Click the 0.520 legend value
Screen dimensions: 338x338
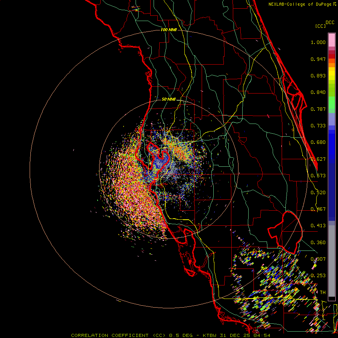pos(318,193)
